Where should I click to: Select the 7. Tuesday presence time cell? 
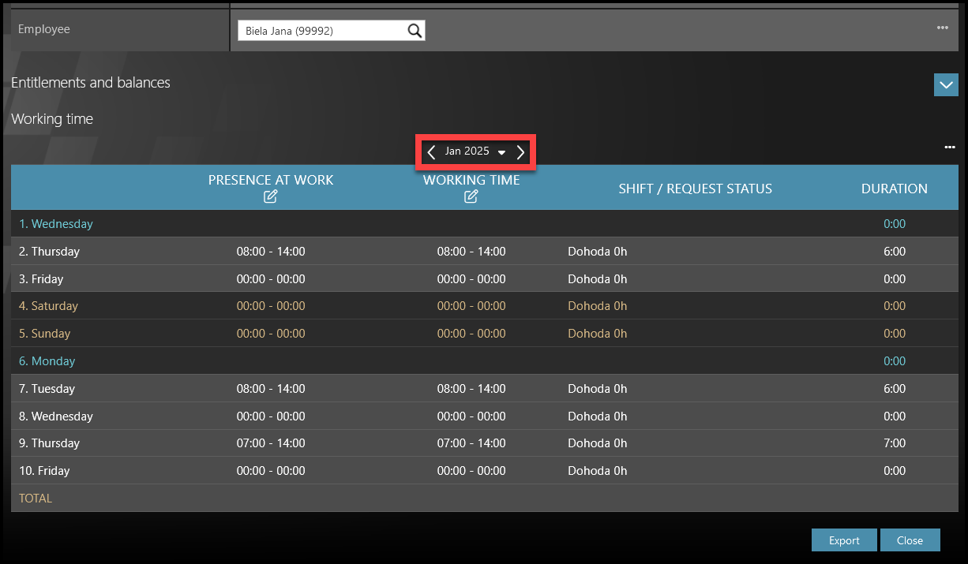click(x=271, y=389)
